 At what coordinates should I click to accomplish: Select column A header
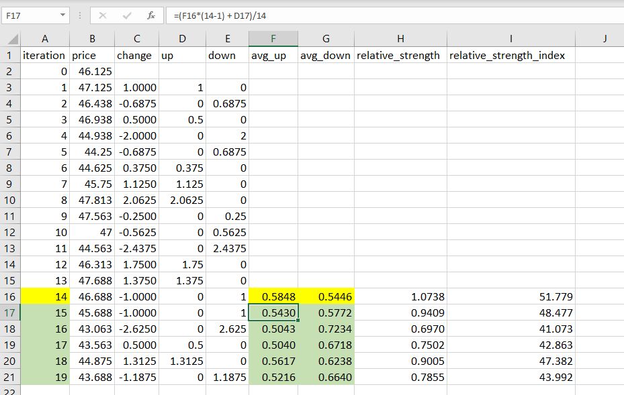[45, 38]
